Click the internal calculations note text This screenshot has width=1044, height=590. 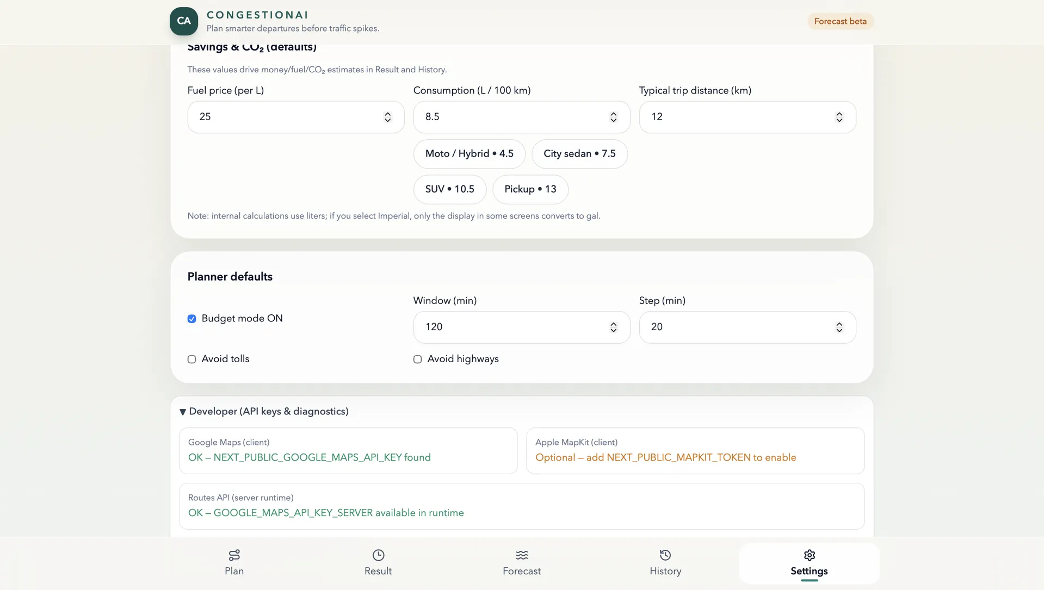[394, 216]
